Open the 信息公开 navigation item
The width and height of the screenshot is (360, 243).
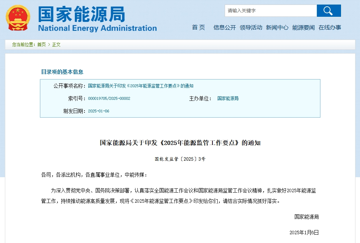[225, 28]
